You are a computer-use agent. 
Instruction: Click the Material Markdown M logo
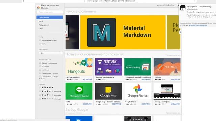click(x=102, y=33)
